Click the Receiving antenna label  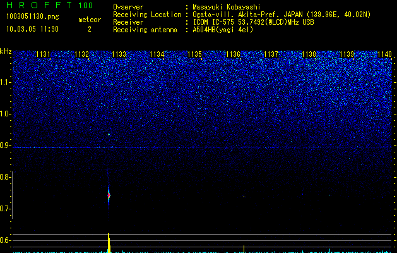coord(145,30)
